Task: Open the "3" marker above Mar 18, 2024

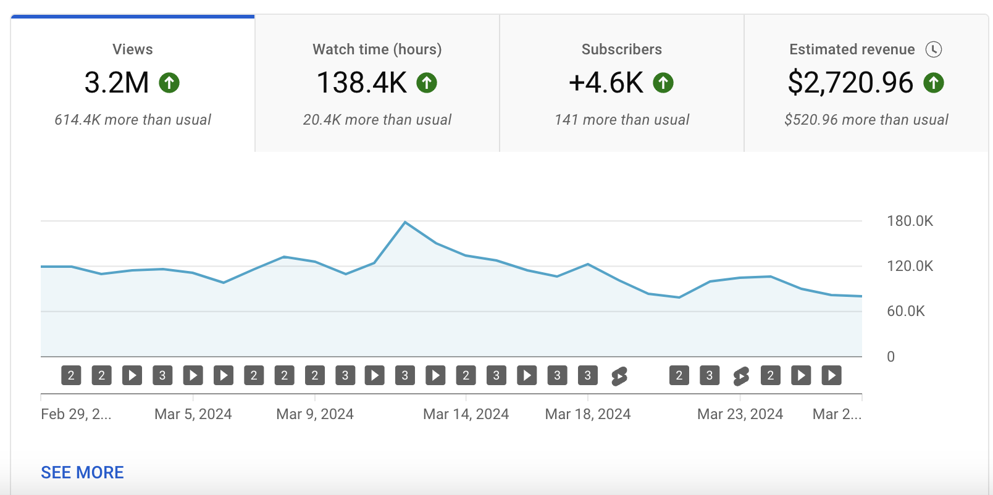Action: click(588, 375)
